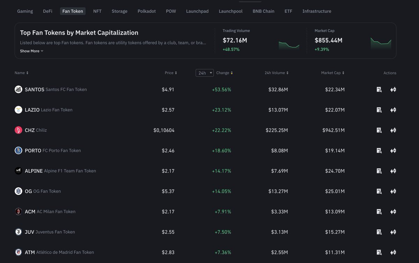419x263 pixels.
Task: Click the Market Cap sparkline chart
Action: click(x=381, y=43)
